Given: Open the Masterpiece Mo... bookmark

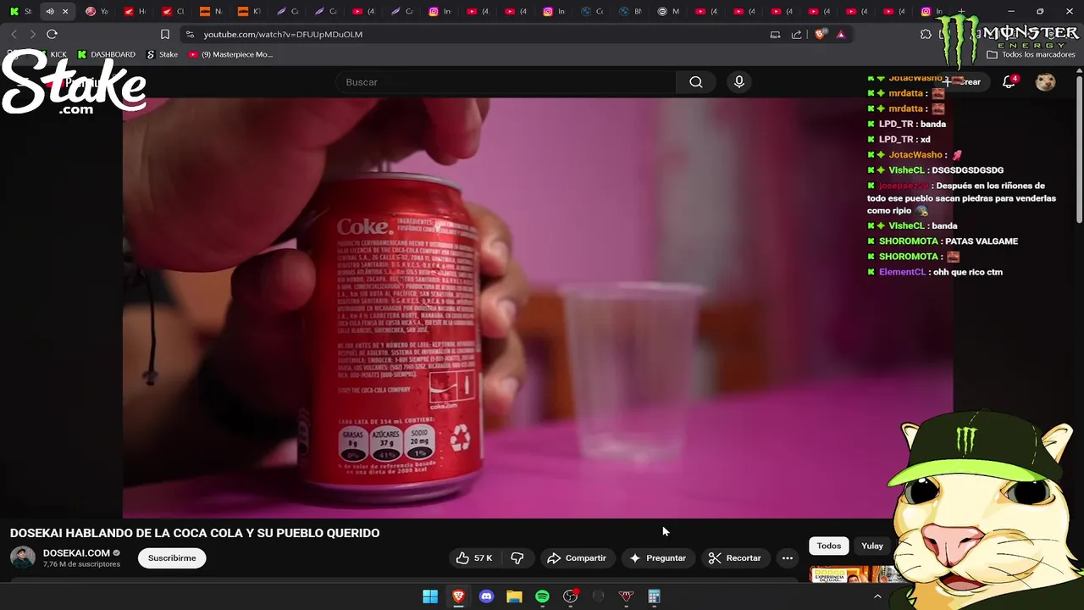Looking at the screenshot, I should 230,54.
